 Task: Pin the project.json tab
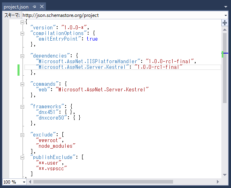34,6
